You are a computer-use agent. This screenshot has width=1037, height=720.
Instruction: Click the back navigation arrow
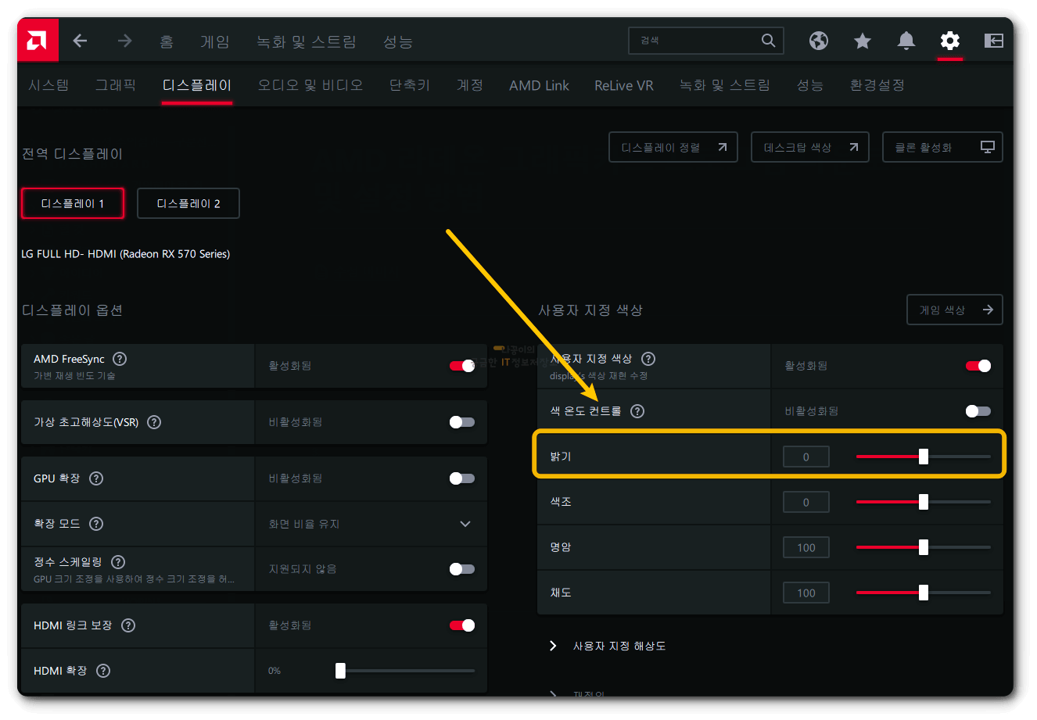point(79,40)
